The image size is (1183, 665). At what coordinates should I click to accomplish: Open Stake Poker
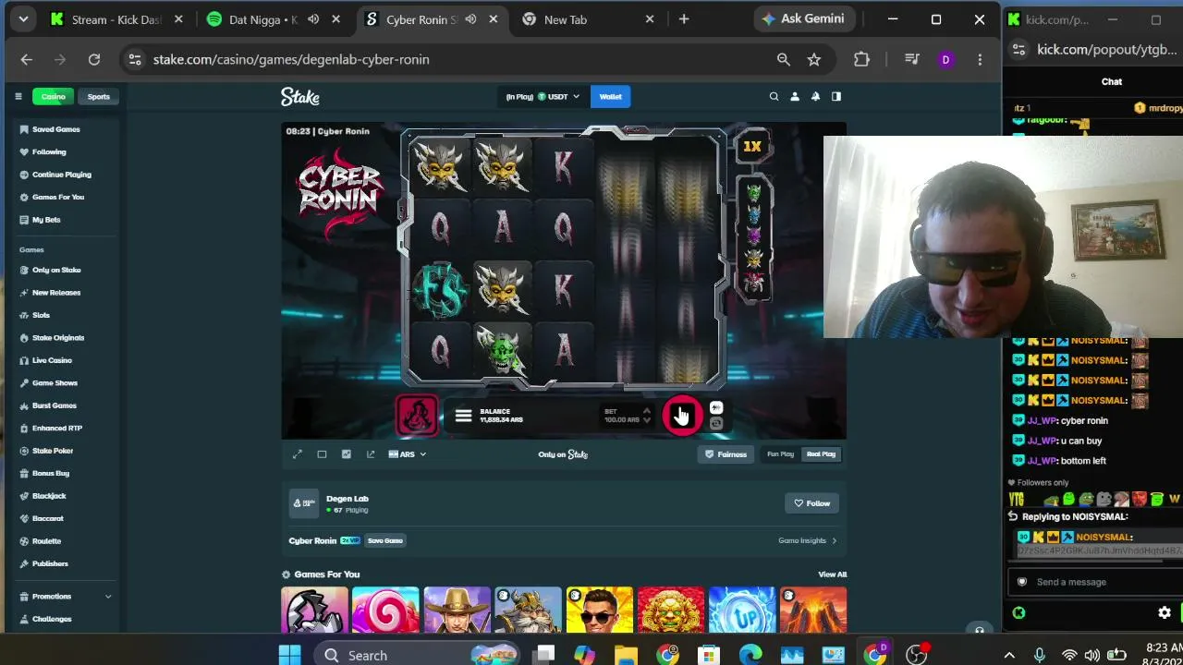[x=52, y=451]
